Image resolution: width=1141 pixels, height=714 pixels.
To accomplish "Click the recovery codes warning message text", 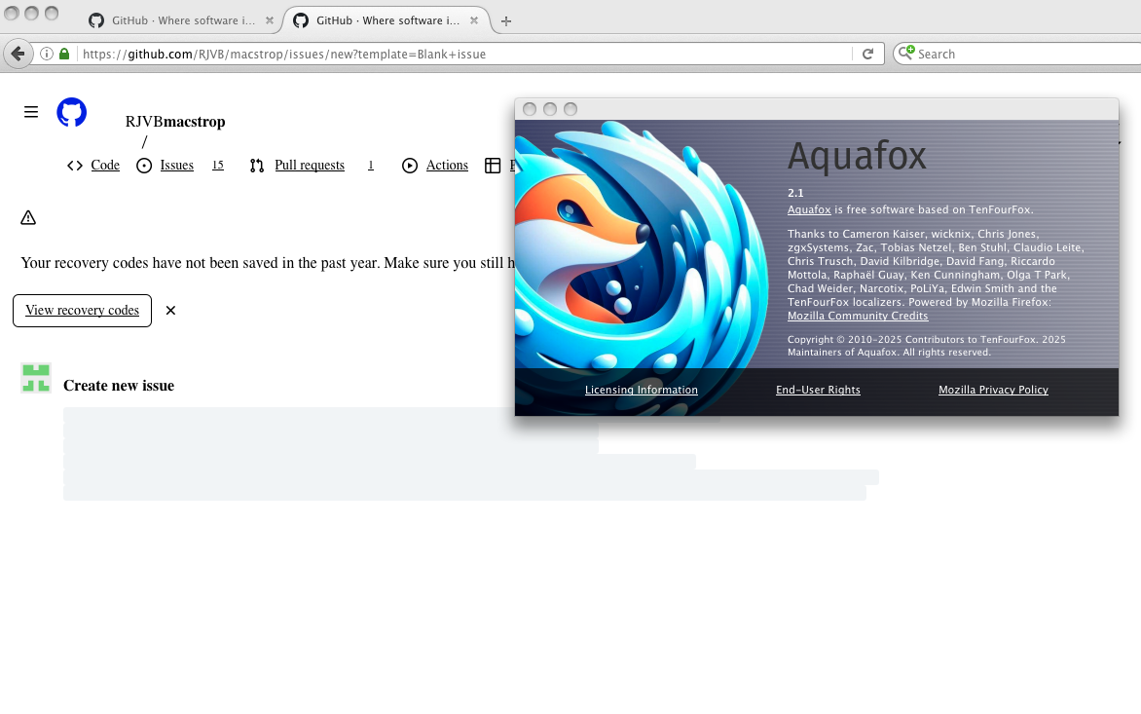I will 268,263.
